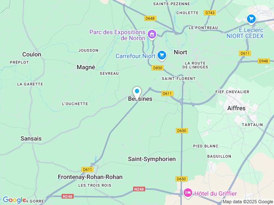Select the Hôtel du Griffier bed icon
This screenshot has width=274, height=205.
click(188, 193)
